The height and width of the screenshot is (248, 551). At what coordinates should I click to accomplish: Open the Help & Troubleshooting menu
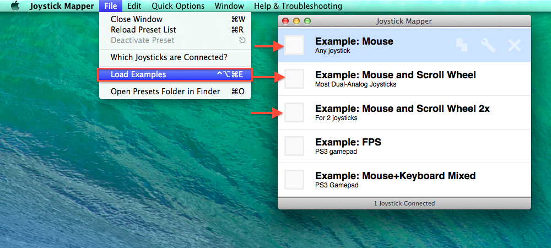[298, 6]
